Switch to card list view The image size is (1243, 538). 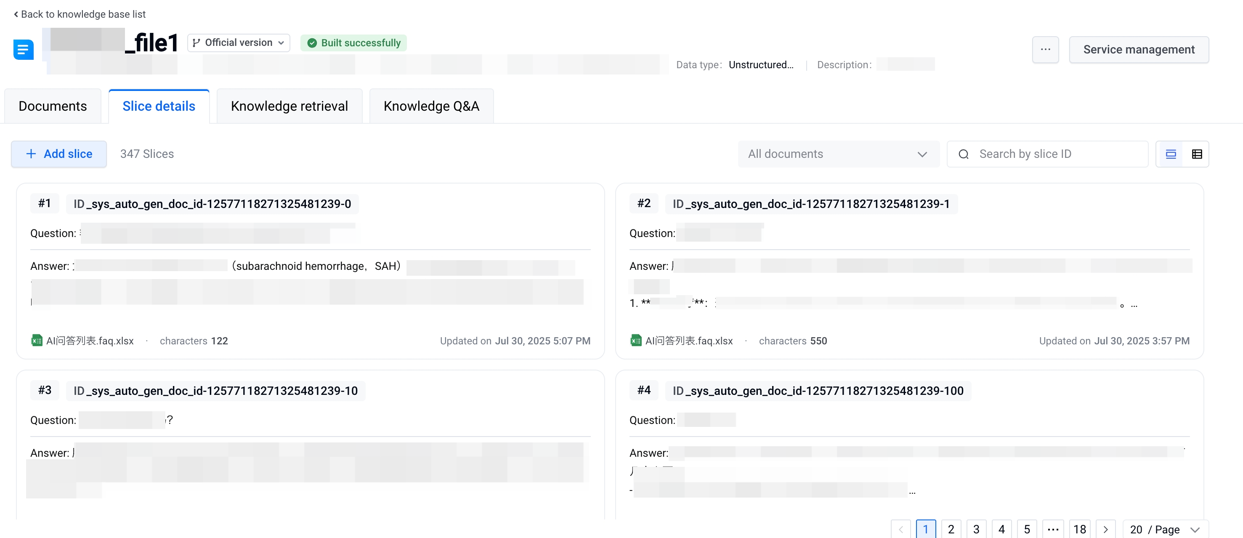click(1171, 154)
